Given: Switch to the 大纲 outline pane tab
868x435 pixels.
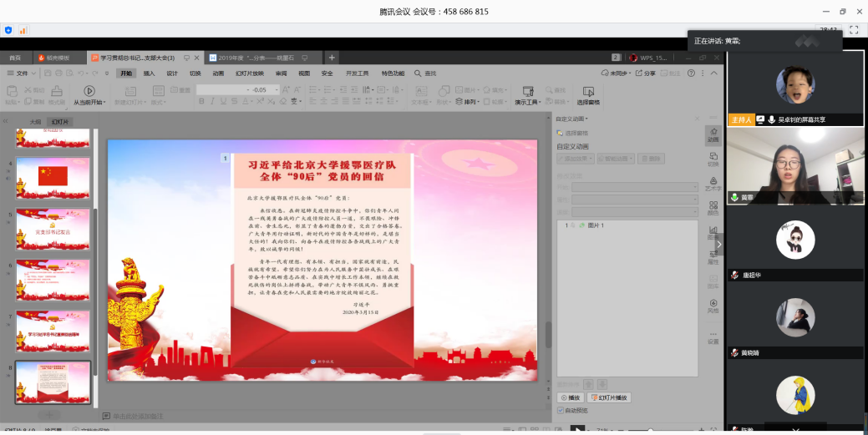Looking at the screenshot, I should [35, 122].
